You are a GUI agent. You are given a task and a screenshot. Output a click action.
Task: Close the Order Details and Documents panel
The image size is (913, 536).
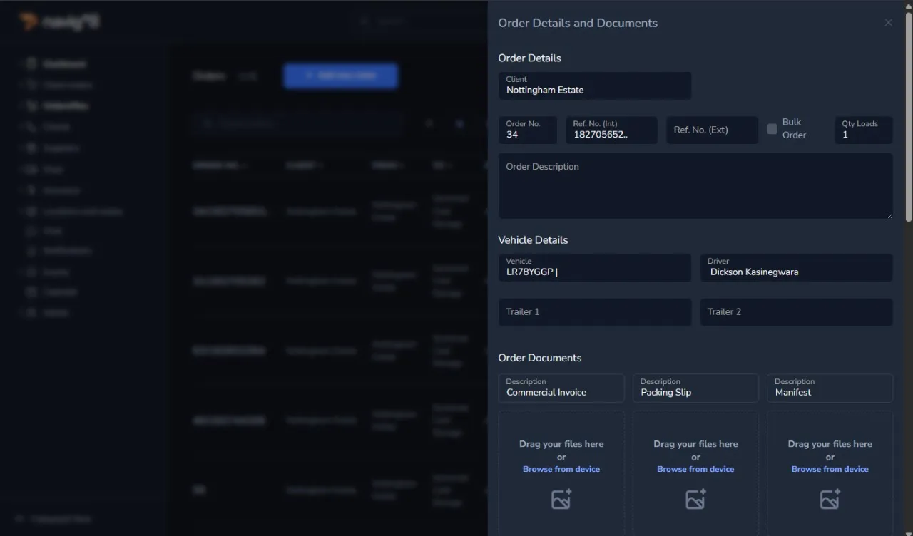tap(888, 23)
